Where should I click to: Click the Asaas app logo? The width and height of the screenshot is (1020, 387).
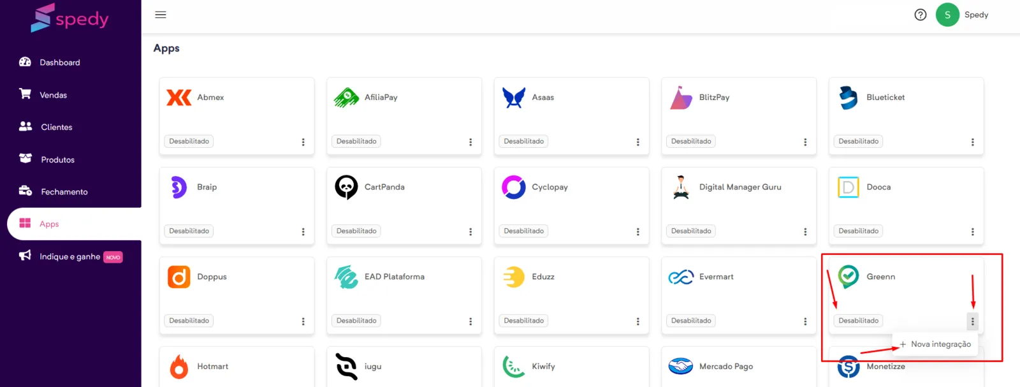[x=514, y=98]
